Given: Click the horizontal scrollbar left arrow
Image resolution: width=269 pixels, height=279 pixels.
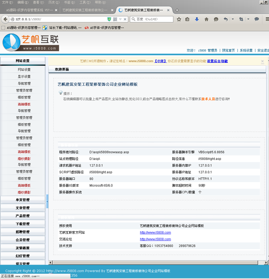Looking at the screenshot, I should (50, 262).
